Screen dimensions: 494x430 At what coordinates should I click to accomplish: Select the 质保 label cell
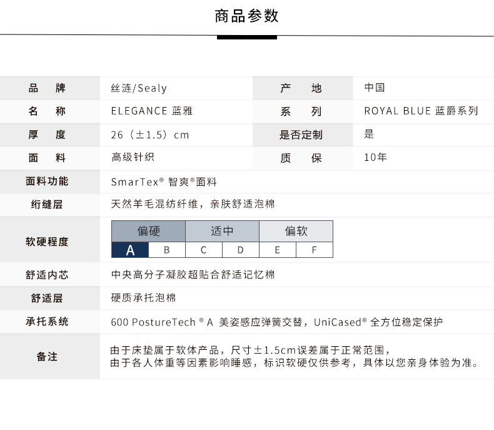(303, 158)
